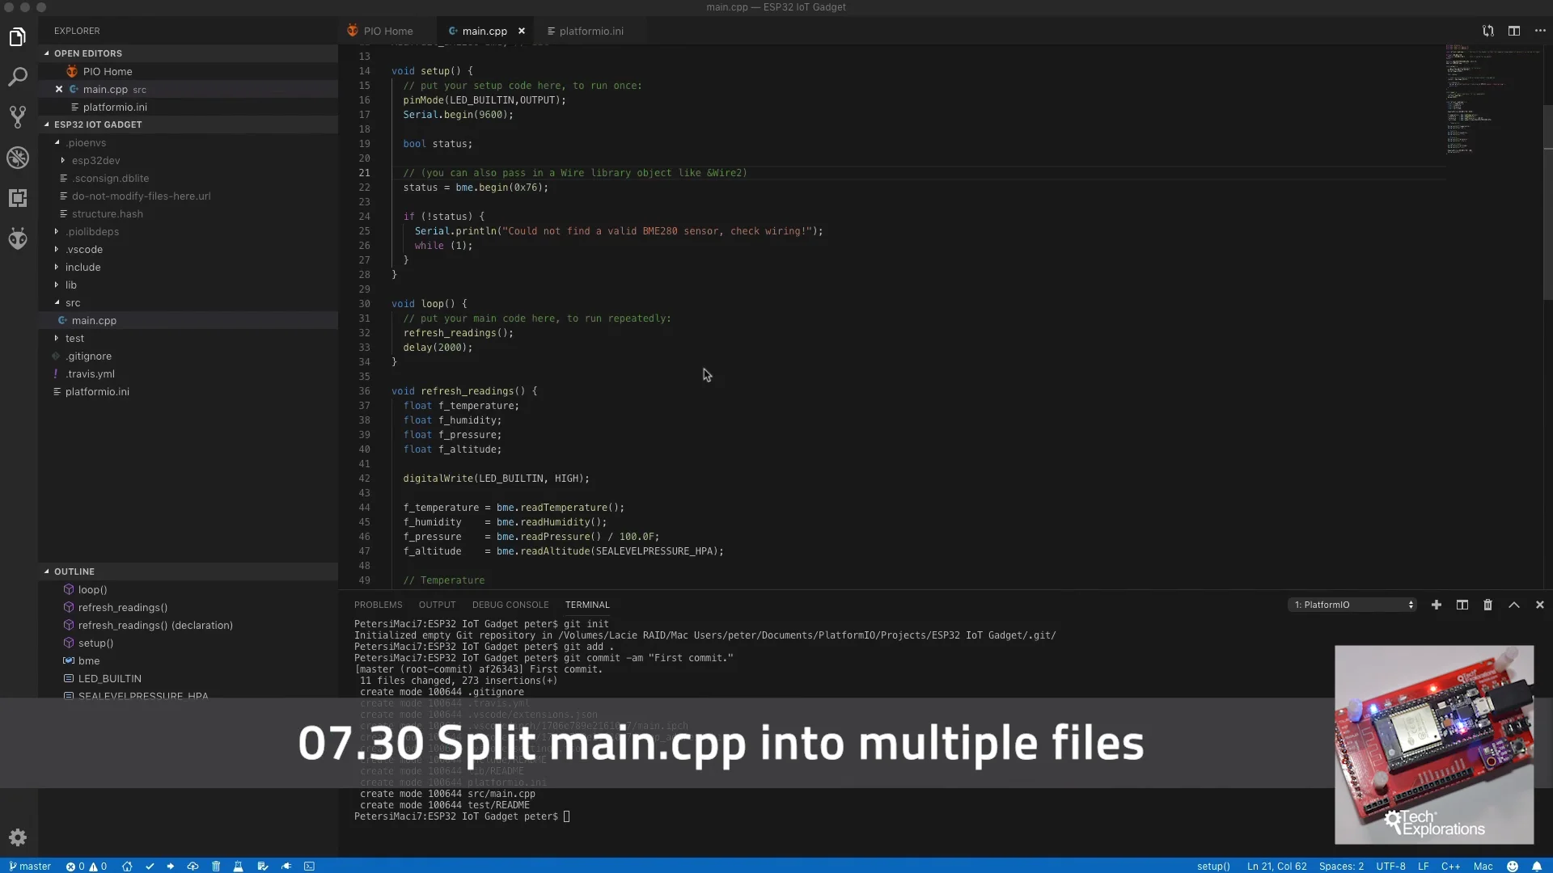This screenshot has height=873, width=1553.
Task: Open the Debug view in activity bar
Action: pos(18,158)
